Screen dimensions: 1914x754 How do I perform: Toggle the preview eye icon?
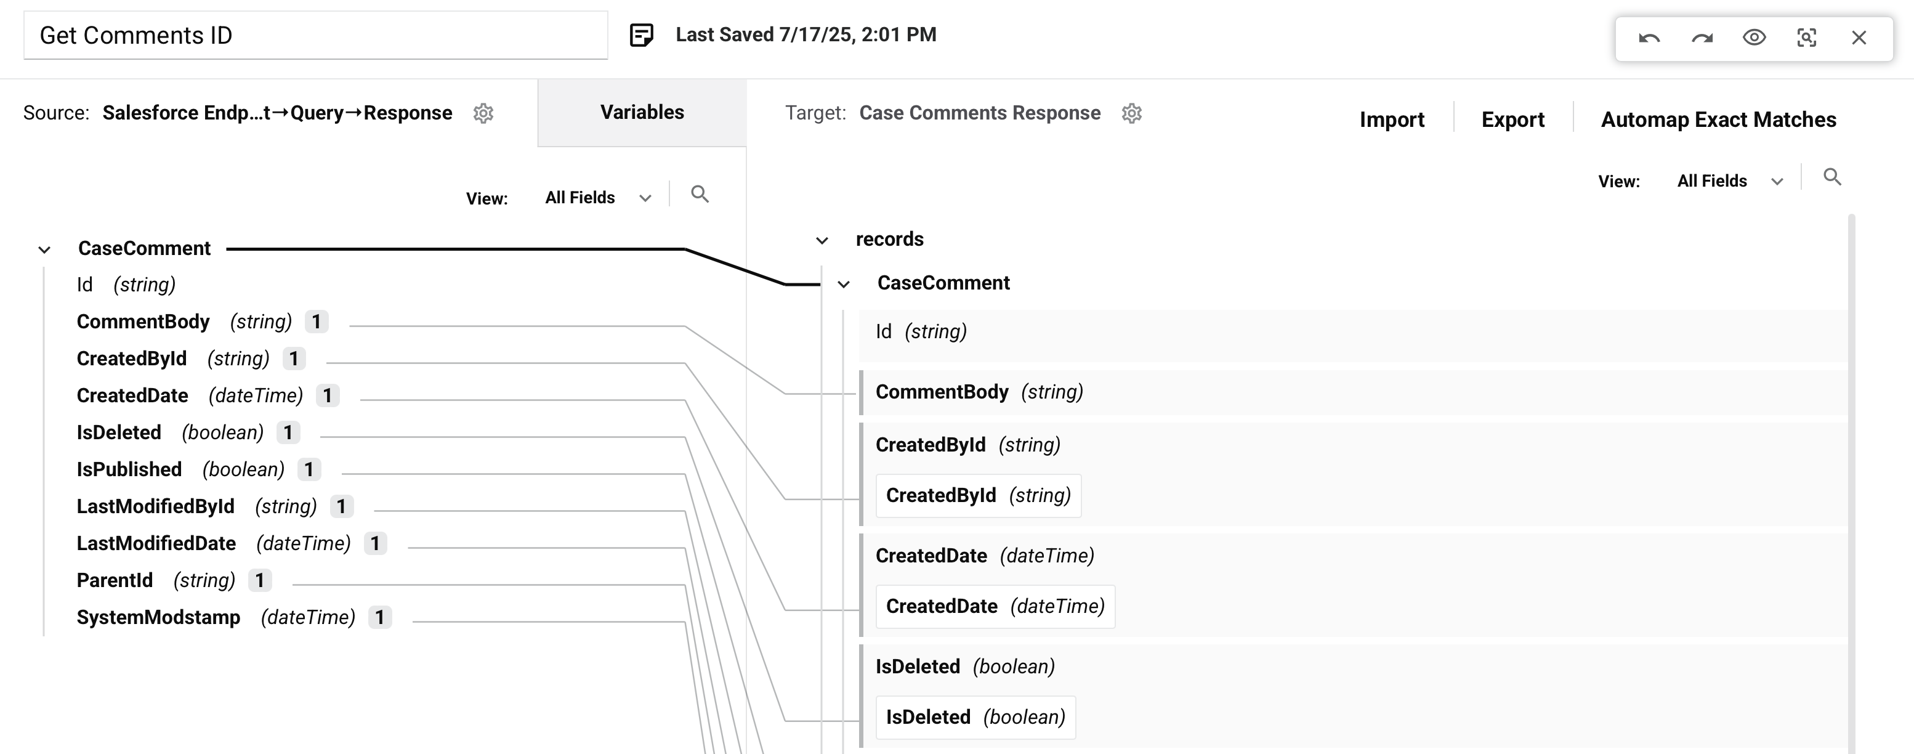[1754, 38]
